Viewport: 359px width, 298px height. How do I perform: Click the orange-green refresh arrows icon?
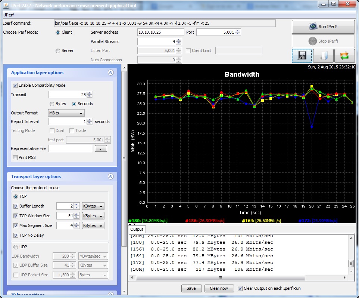(x=344, y=56)
